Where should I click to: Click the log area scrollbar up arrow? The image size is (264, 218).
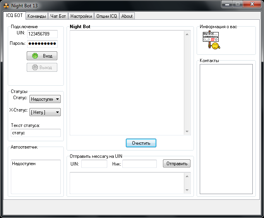pyautogui.click(x=187, y=34)
